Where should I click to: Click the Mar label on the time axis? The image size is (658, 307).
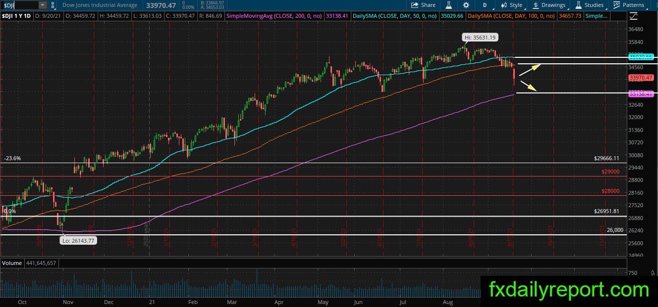232,301
